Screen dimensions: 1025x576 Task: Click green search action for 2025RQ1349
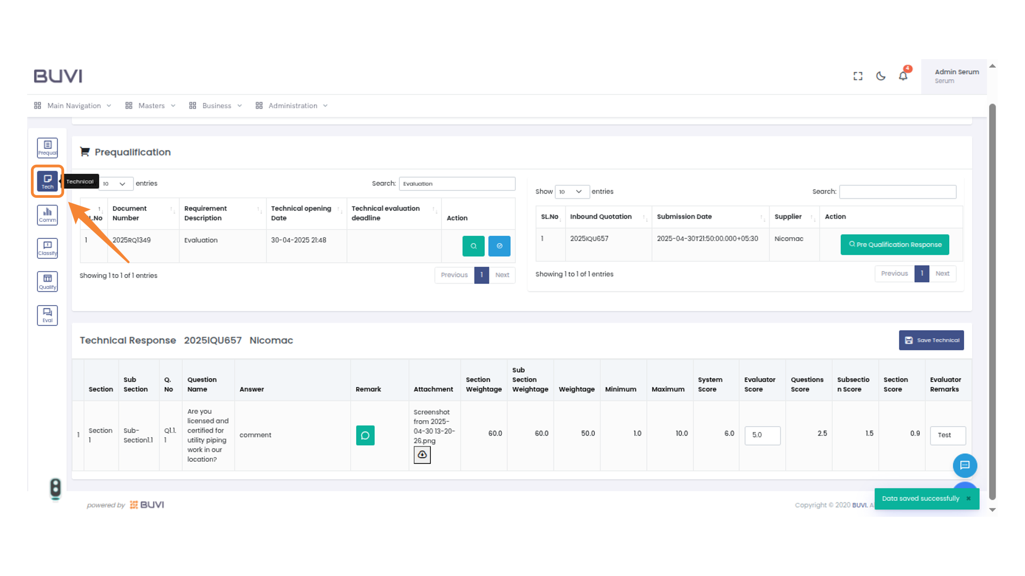pos(473,246)
